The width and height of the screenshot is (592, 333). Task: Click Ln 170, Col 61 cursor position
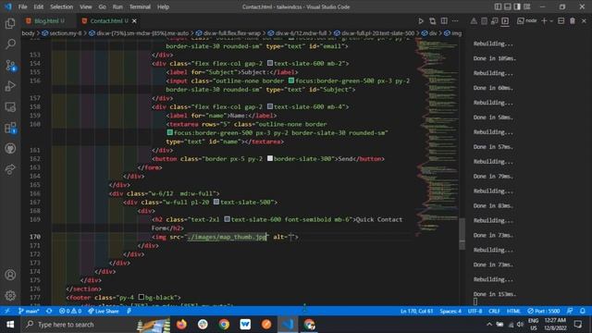pyautogui.click(x=417, y=311)
